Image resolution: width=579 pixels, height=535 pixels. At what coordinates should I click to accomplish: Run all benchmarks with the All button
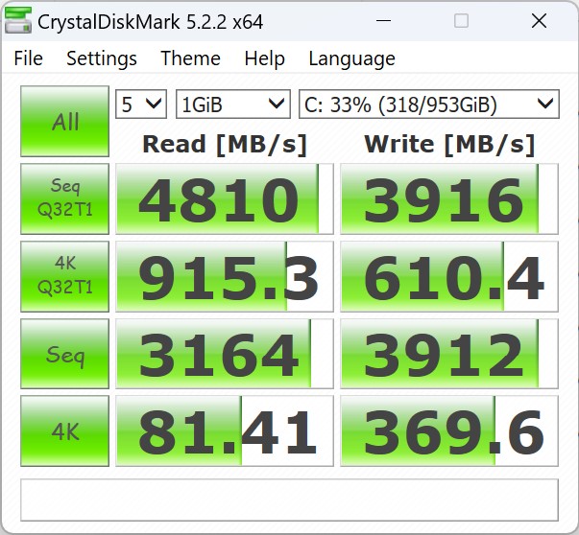[x=64, y=122]
